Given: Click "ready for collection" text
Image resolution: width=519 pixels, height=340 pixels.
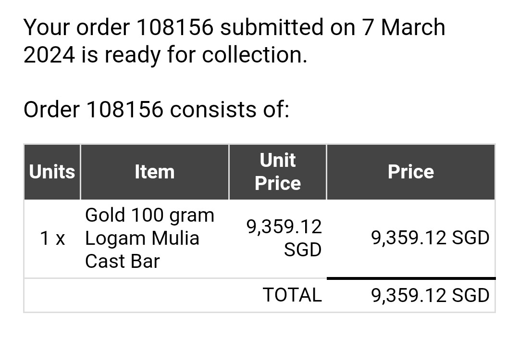Looking at the screenshot, I should pyautogui.click(x=206, y=55).
